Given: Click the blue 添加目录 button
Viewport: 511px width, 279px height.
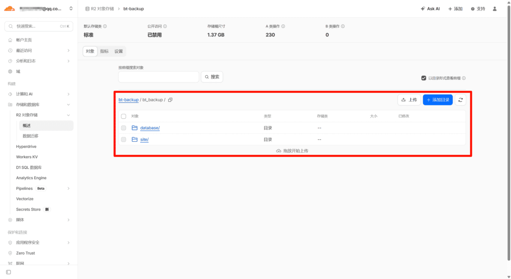Looking at the screenshot, I should (x=438, y=100).
